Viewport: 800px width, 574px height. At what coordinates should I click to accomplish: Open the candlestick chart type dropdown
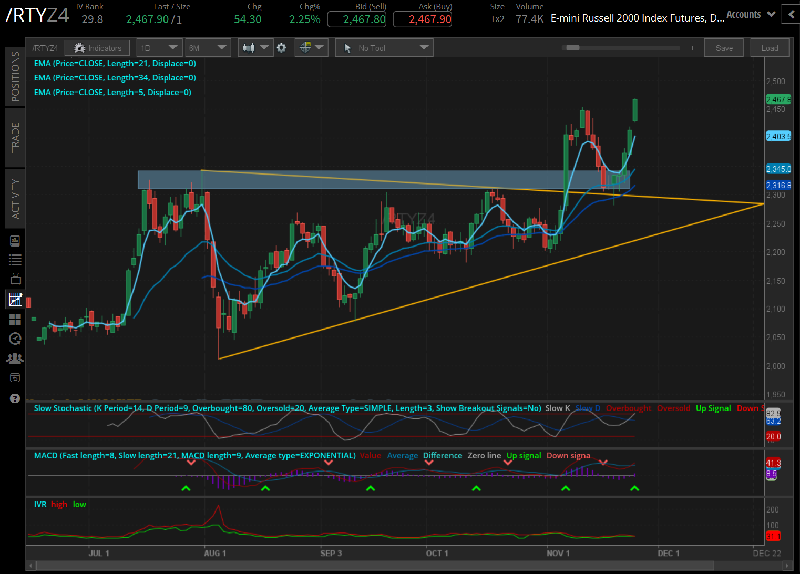pos(255,48)
